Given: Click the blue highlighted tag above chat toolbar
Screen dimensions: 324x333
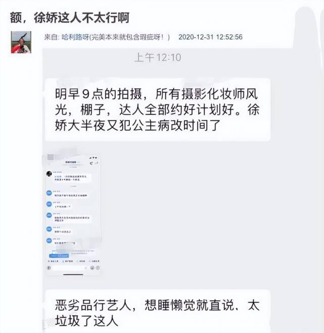Looking at the screenshot, I should pos(59,256).
